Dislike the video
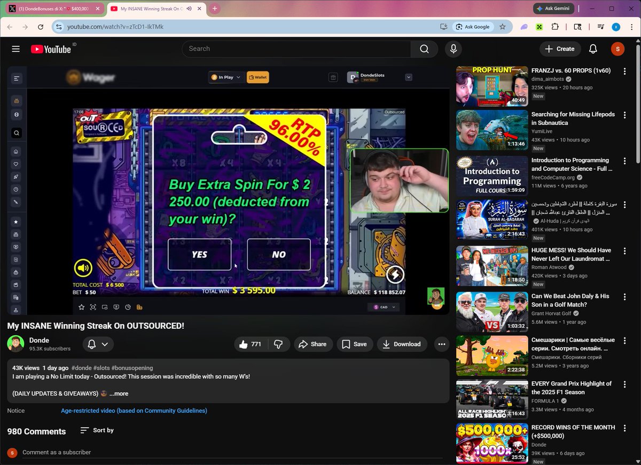 (x=278, y=344)
